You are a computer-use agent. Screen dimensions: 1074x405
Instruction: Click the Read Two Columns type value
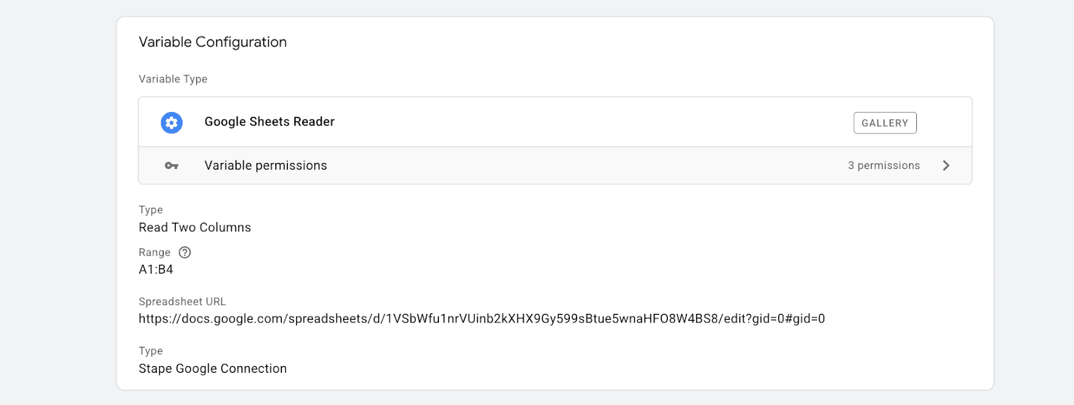click(x=195, y=227)
